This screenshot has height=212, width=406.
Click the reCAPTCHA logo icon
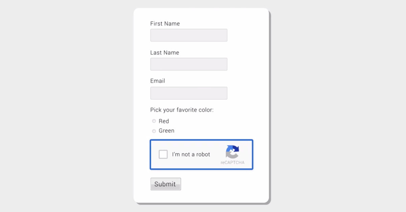[x=232, y=152]
